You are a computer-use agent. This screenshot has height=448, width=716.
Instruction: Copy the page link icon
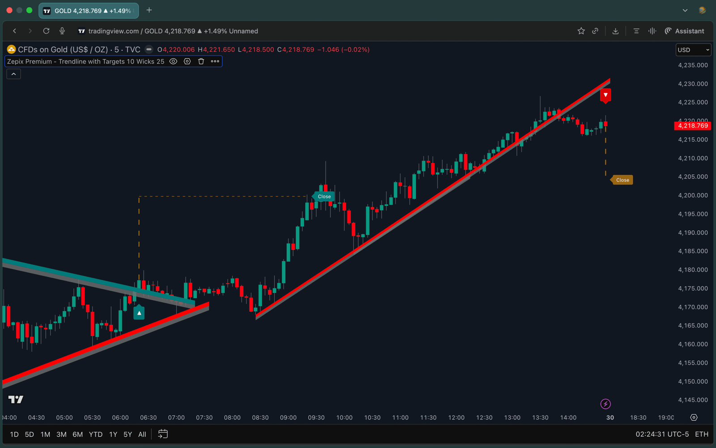coord(595,31)
